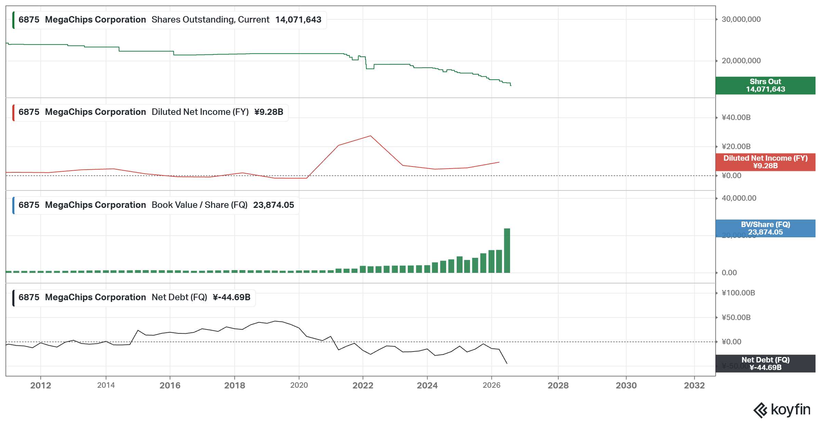Click the black swatch of Net Debt legend
Image resolution: width=821 pixels, height=424 pixels.
click(13, 298)
